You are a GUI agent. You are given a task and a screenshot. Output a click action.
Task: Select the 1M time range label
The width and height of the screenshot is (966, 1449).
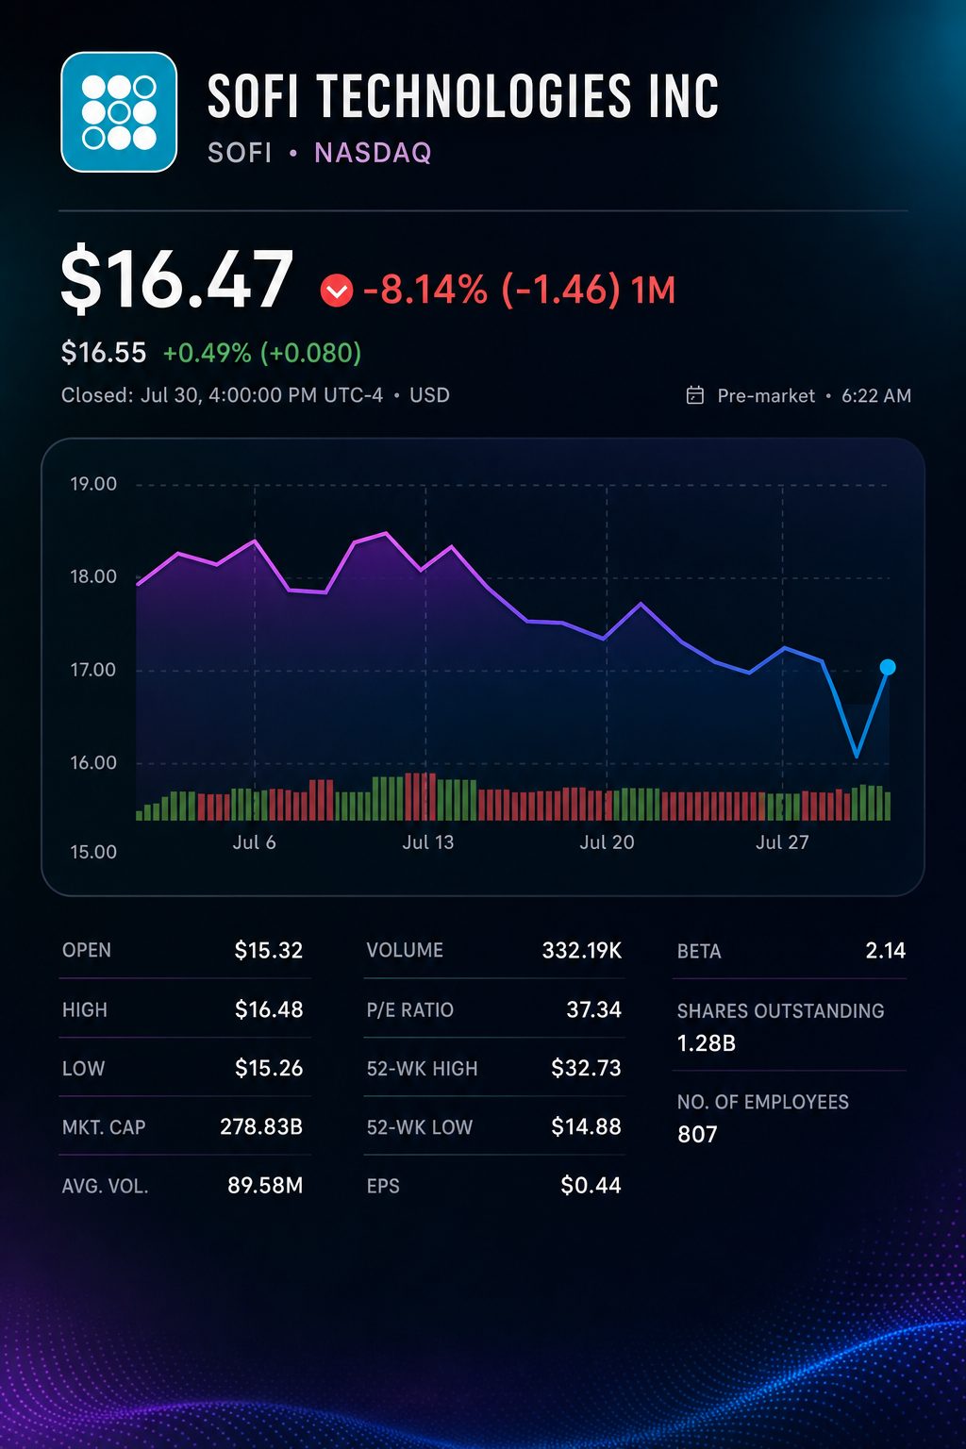click(x=654, y=291)
